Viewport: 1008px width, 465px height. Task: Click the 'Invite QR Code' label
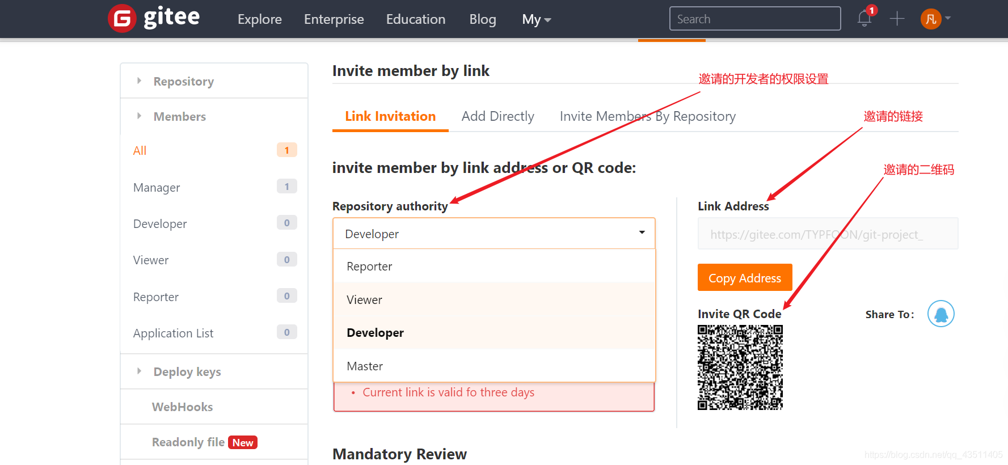740,314
